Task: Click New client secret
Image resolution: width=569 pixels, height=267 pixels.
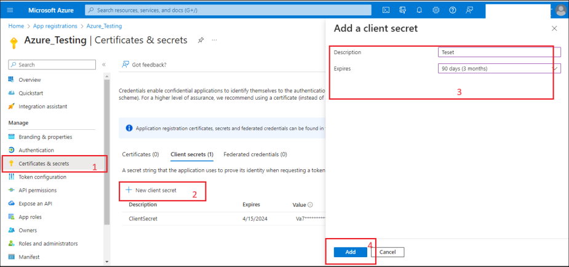Action: point(151,190)
